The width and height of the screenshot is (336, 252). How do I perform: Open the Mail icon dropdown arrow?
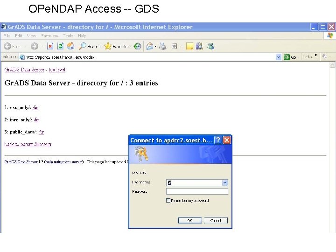(155, 46)
